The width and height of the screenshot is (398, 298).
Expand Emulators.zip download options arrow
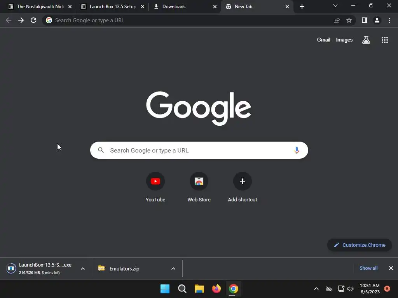point(173,269)
